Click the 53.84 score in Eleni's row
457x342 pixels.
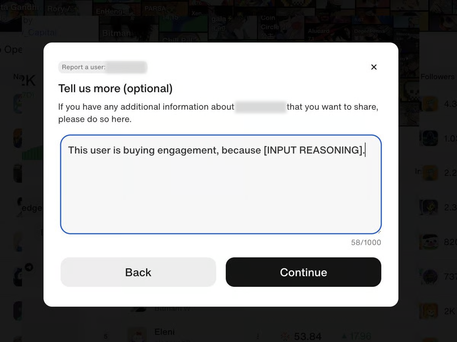(x=307, y=336)
